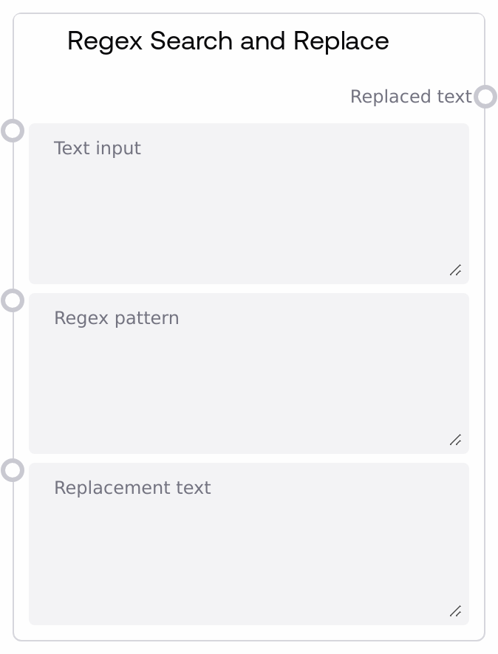Focus the Text input text area
Image resolution: width=498 pixels, height=654 pixels.
pos(249,214)
